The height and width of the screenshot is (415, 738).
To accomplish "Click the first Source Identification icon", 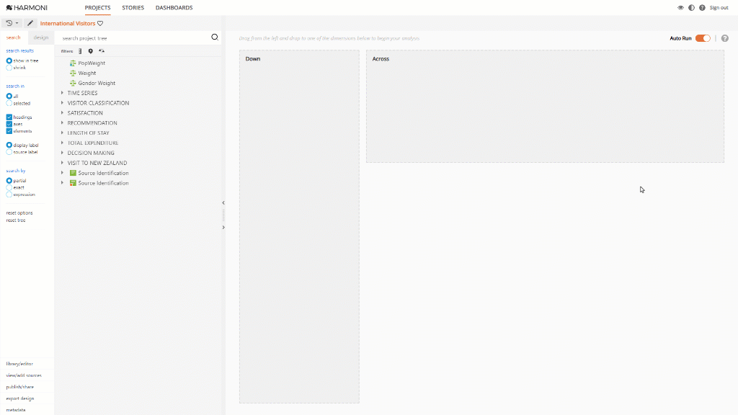I will [x=73, y=173].
